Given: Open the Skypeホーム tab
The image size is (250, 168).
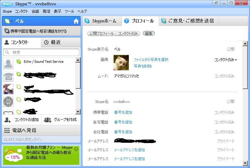Looking at the screenshot, I should (102, 21).
